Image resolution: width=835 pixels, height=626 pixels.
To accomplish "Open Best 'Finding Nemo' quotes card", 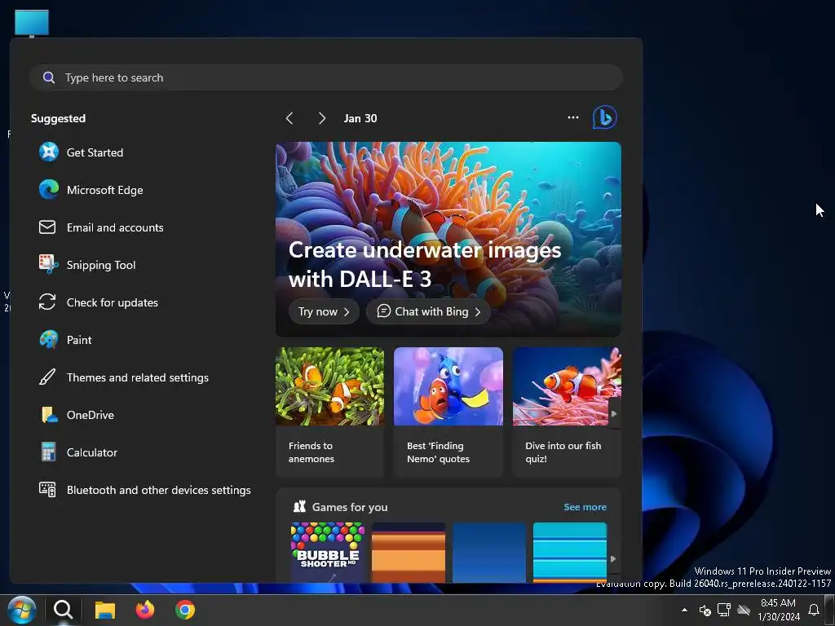I will pos(448,412).
